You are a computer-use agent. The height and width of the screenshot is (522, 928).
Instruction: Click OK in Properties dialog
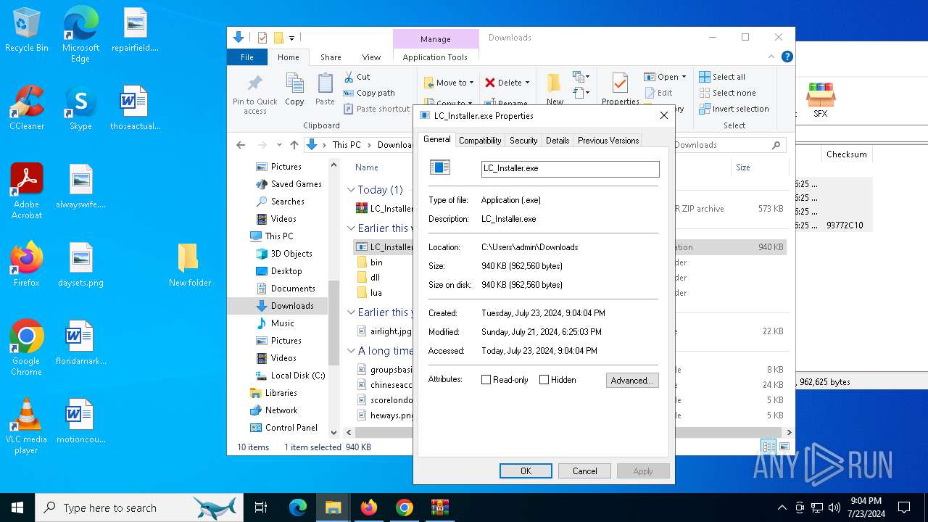coord(526,471)
